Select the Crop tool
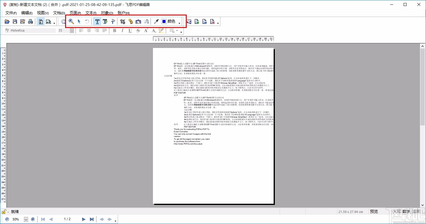Screen dimensions: 426x224 tap(122, 21)
